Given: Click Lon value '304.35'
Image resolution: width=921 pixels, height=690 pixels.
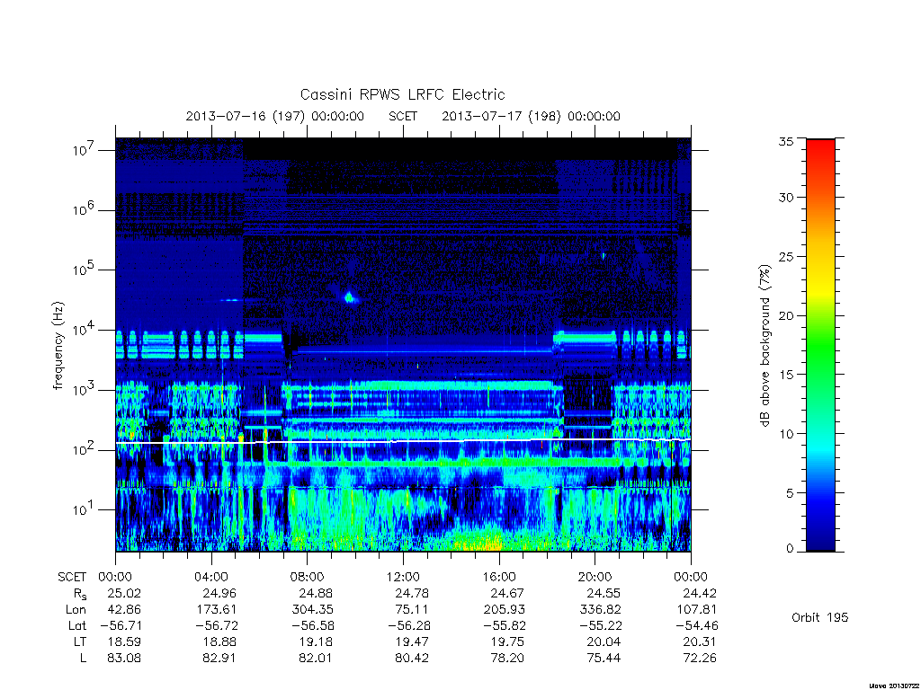Looking at the screenshot, I should 312,609.
